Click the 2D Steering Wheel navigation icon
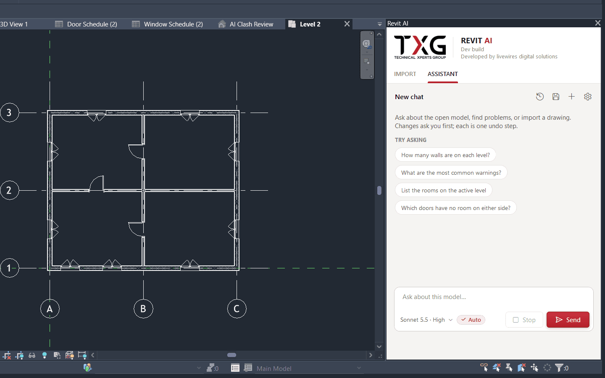The height and width of the screenshot is (378, 605). [x=367, y=44]
